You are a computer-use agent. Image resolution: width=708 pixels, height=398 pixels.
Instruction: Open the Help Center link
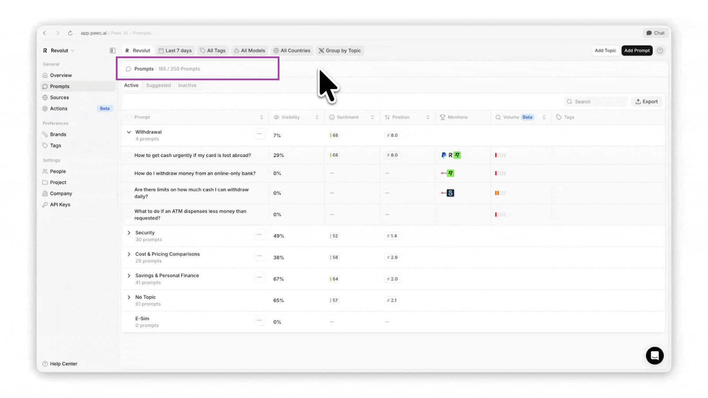(x=60, y=364)
